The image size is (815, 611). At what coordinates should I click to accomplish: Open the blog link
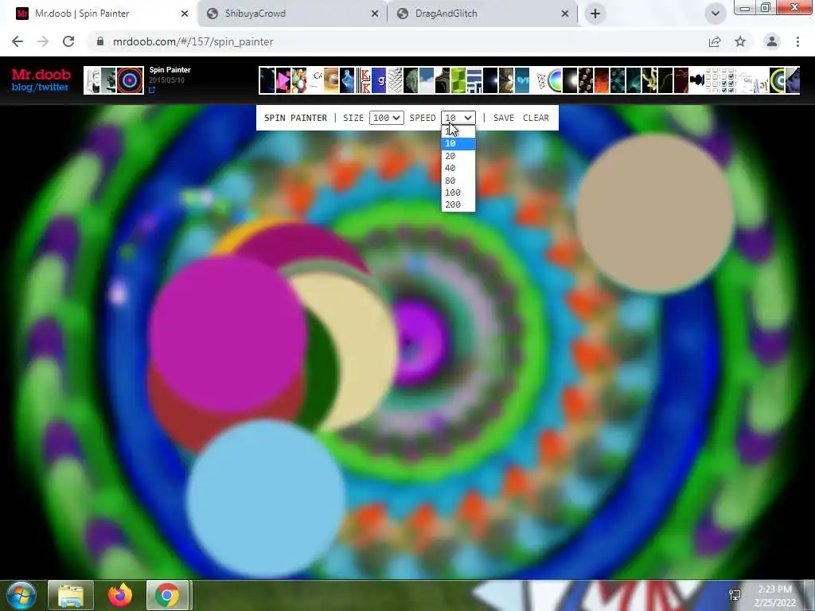pos(22,88)
